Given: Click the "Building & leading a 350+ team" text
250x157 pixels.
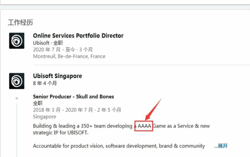Looking at the screenshot, I should (83, 126).
